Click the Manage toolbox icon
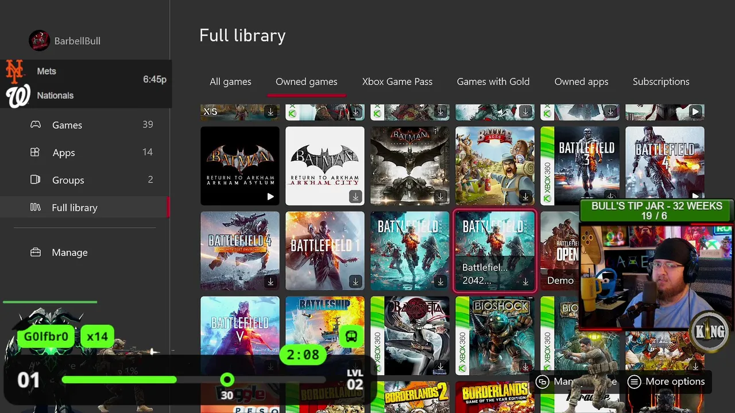This screenshot has height=413, width=735. 36,252
